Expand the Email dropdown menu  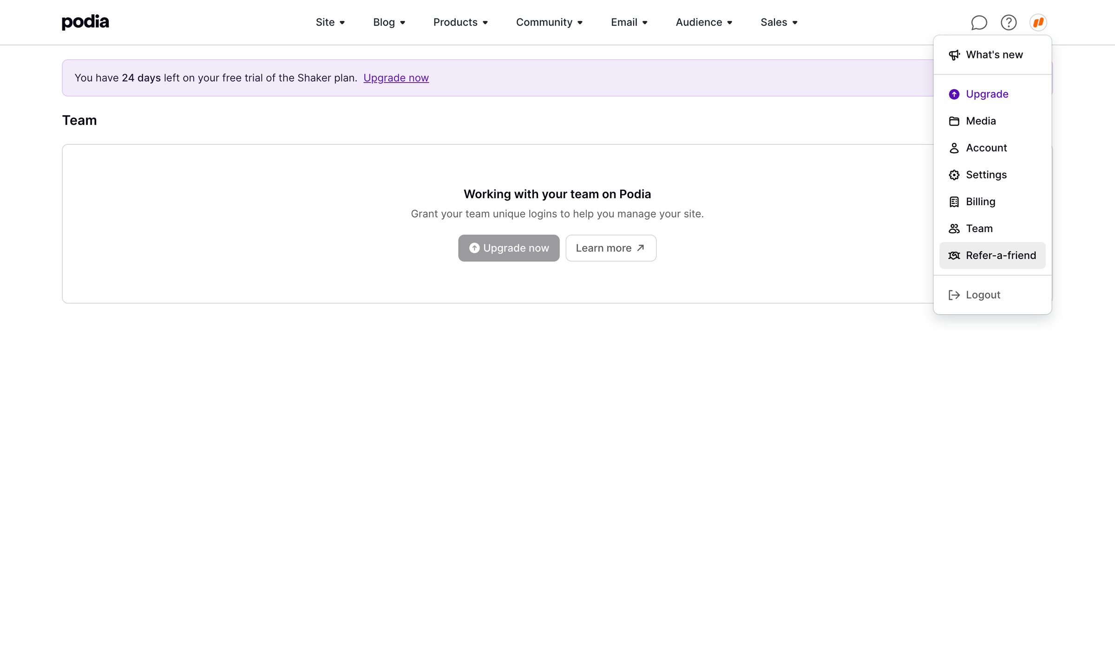click(x=629, y=22)
